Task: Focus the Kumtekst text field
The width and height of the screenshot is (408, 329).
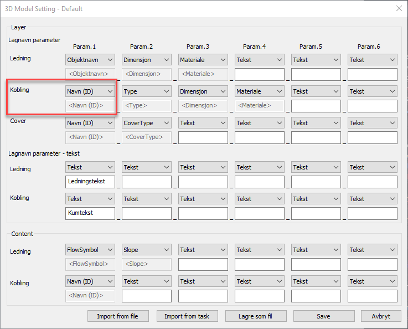Action: point(90,213)
